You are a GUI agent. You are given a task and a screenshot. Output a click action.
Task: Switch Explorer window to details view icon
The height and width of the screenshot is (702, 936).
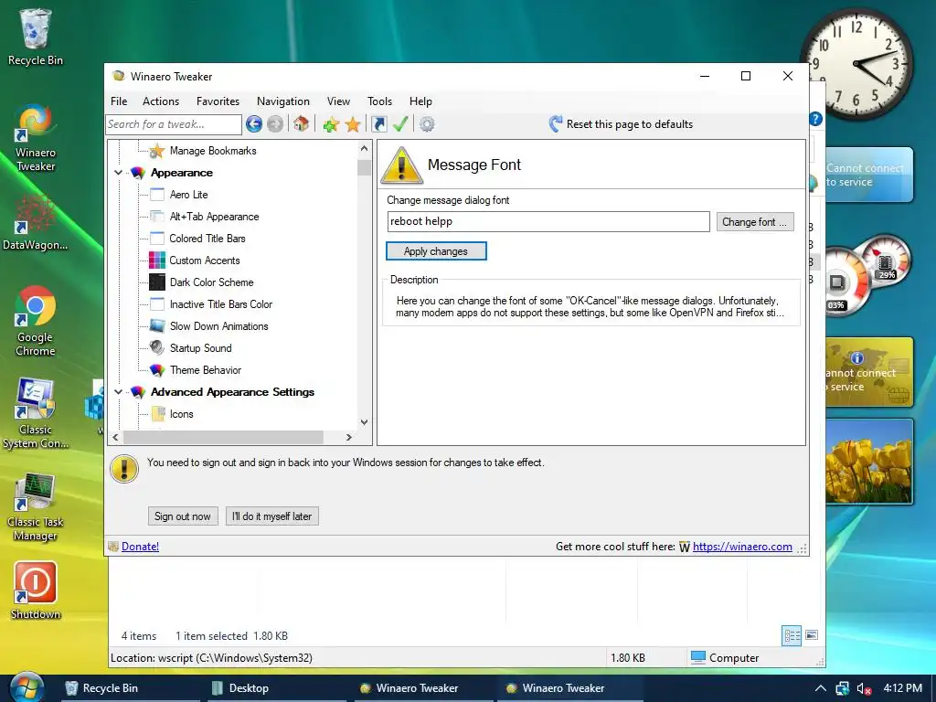(792, 636)
